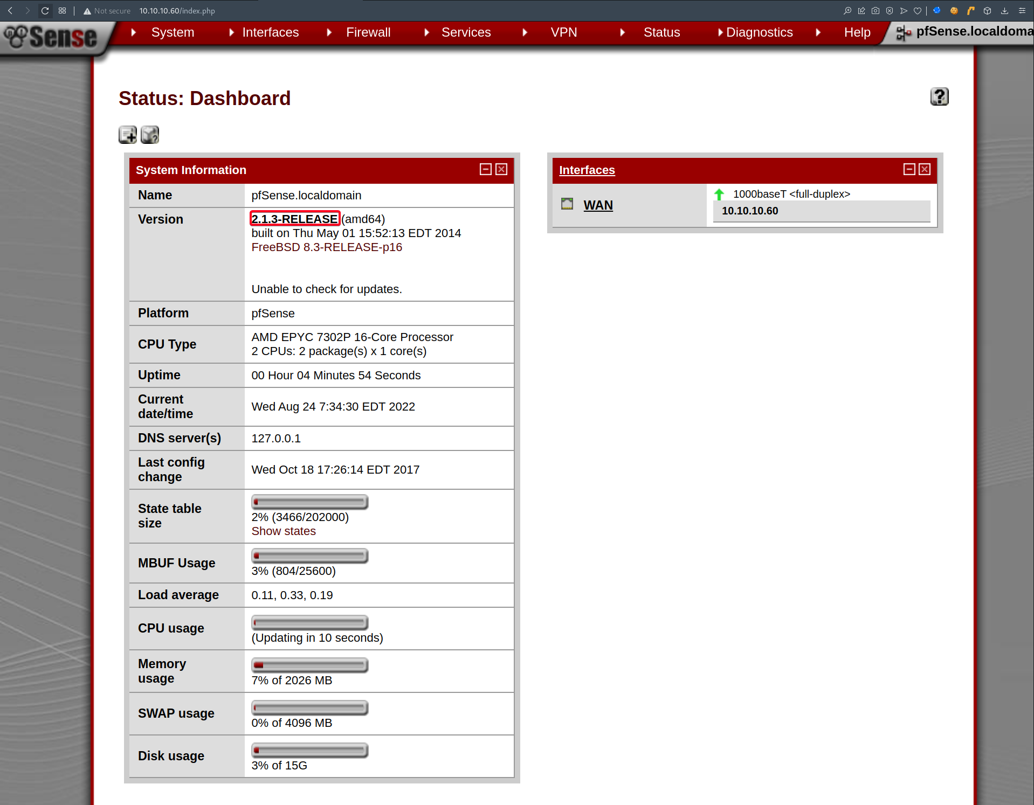The image size is (1034, 805).
Task: Click the text 1000baseT <full-duplex>
Action: (791, 194)
